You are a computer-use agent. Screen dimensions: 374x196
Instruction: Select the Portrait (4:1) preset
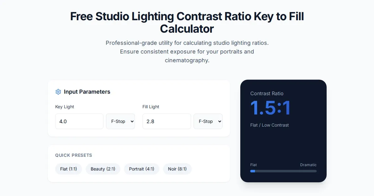click(141, 169)
